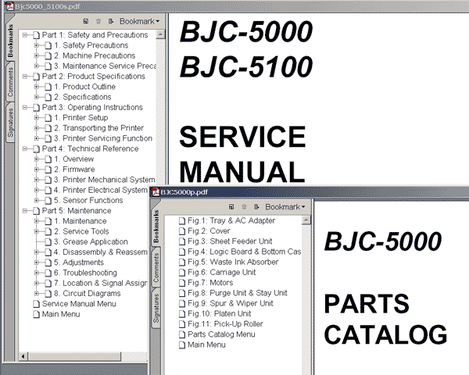Select the Signatures tab in the BJC5000p.pdf window
The width and height of the screenshot is (469, 375).
tap(156, 308)
